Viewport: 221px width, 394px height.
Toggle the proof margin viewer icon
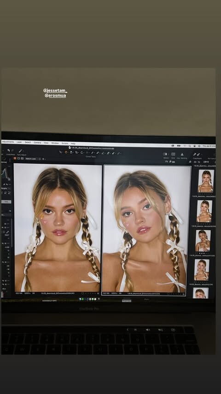click(x=22, y=158)
